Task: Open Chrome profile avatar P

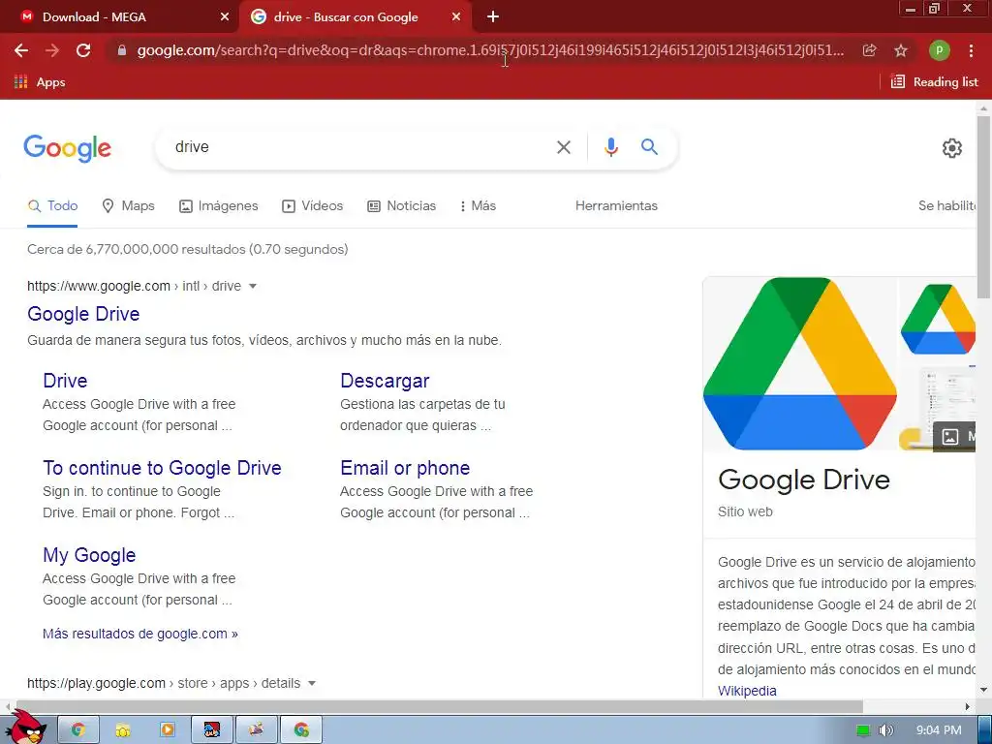Action: pos(939,50)
